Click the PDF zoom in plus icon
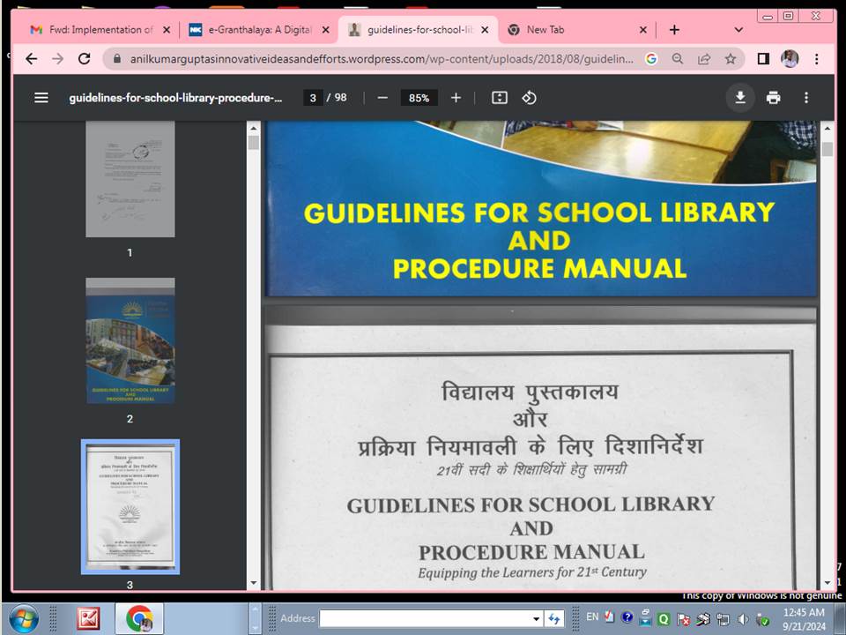 [456, 98]
